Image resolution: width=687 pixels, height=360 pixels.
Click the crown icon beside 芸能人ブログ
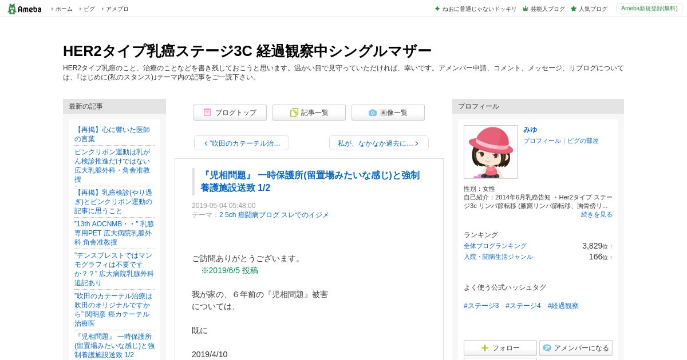coord(526,9)
